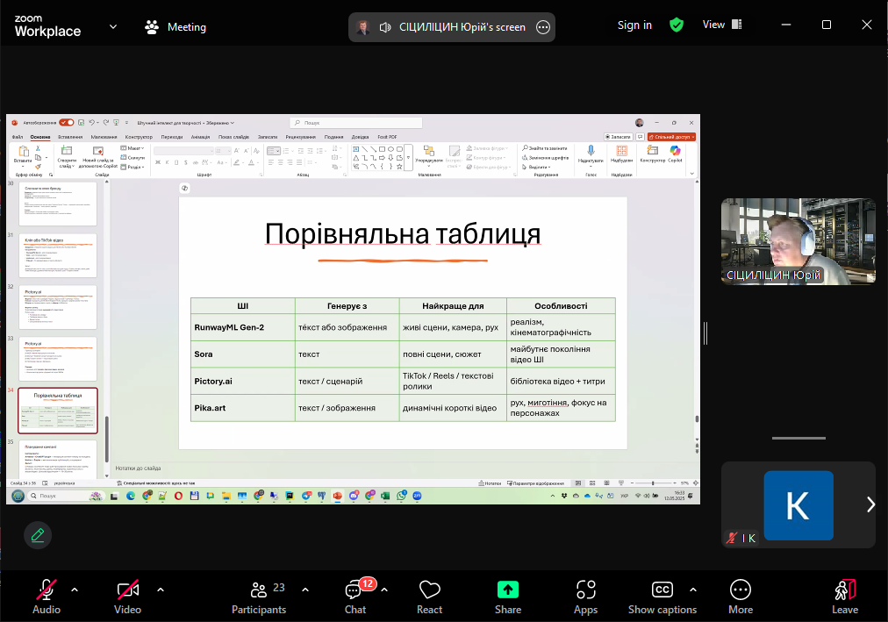Select slide 31 Кліп або TikTok відео thumbnail
888x622 pixels.
(58, 256)
